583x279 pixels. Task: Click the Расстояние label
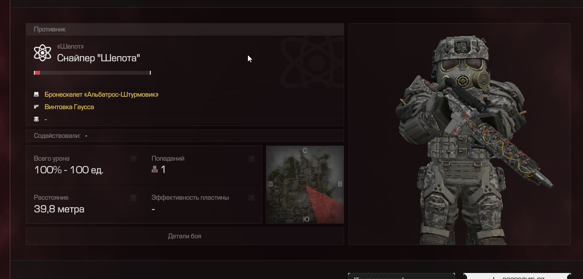tap(51, 198)
